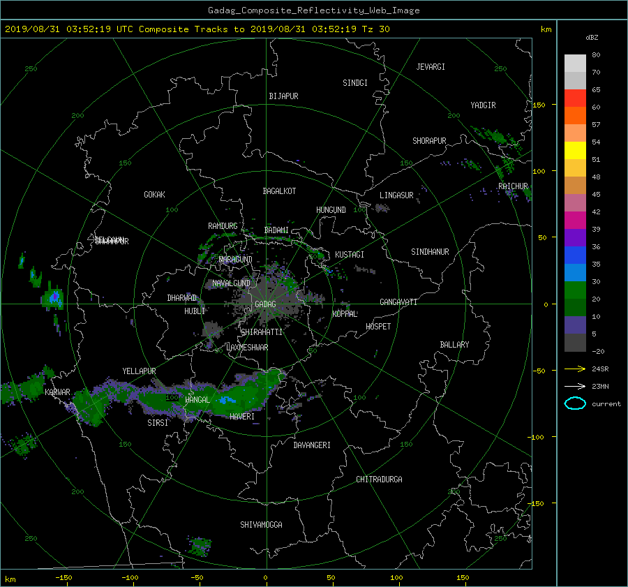
Task: Click the SHIRAHATTI city label
Action: coord(262,332)
